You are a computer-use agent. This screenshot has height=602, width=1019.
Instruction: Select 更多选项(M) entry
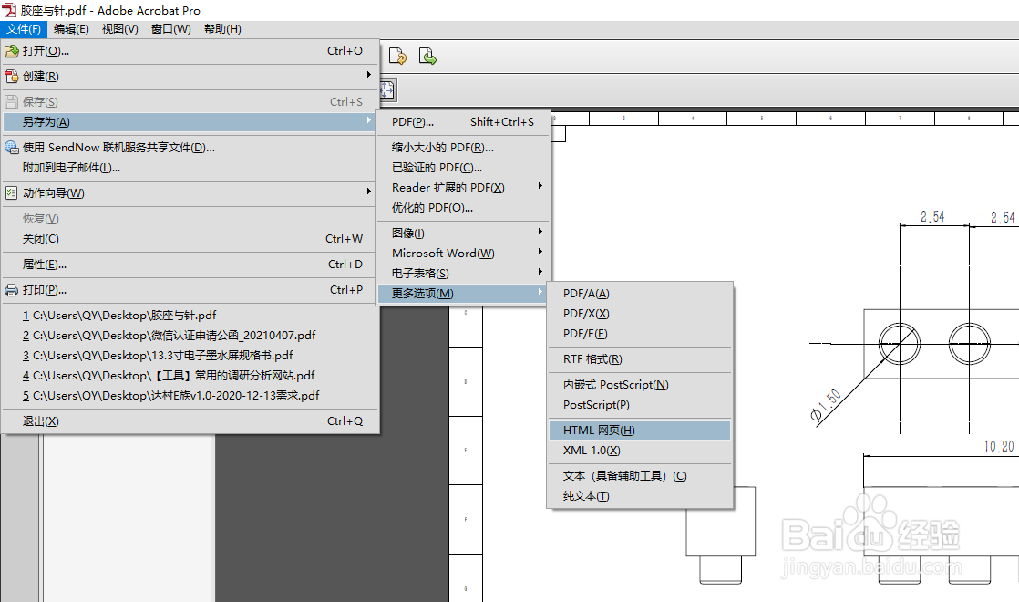click(463, 294)
